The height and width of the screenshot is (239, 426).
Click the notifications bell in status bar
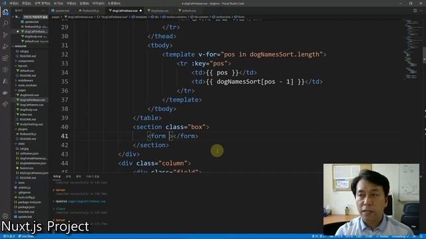(421, 236)
